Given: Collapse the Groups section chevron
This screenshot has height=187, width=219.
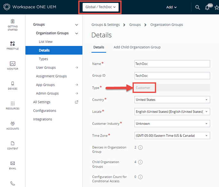Looking at the screenshot, I should tap(77, 25).
